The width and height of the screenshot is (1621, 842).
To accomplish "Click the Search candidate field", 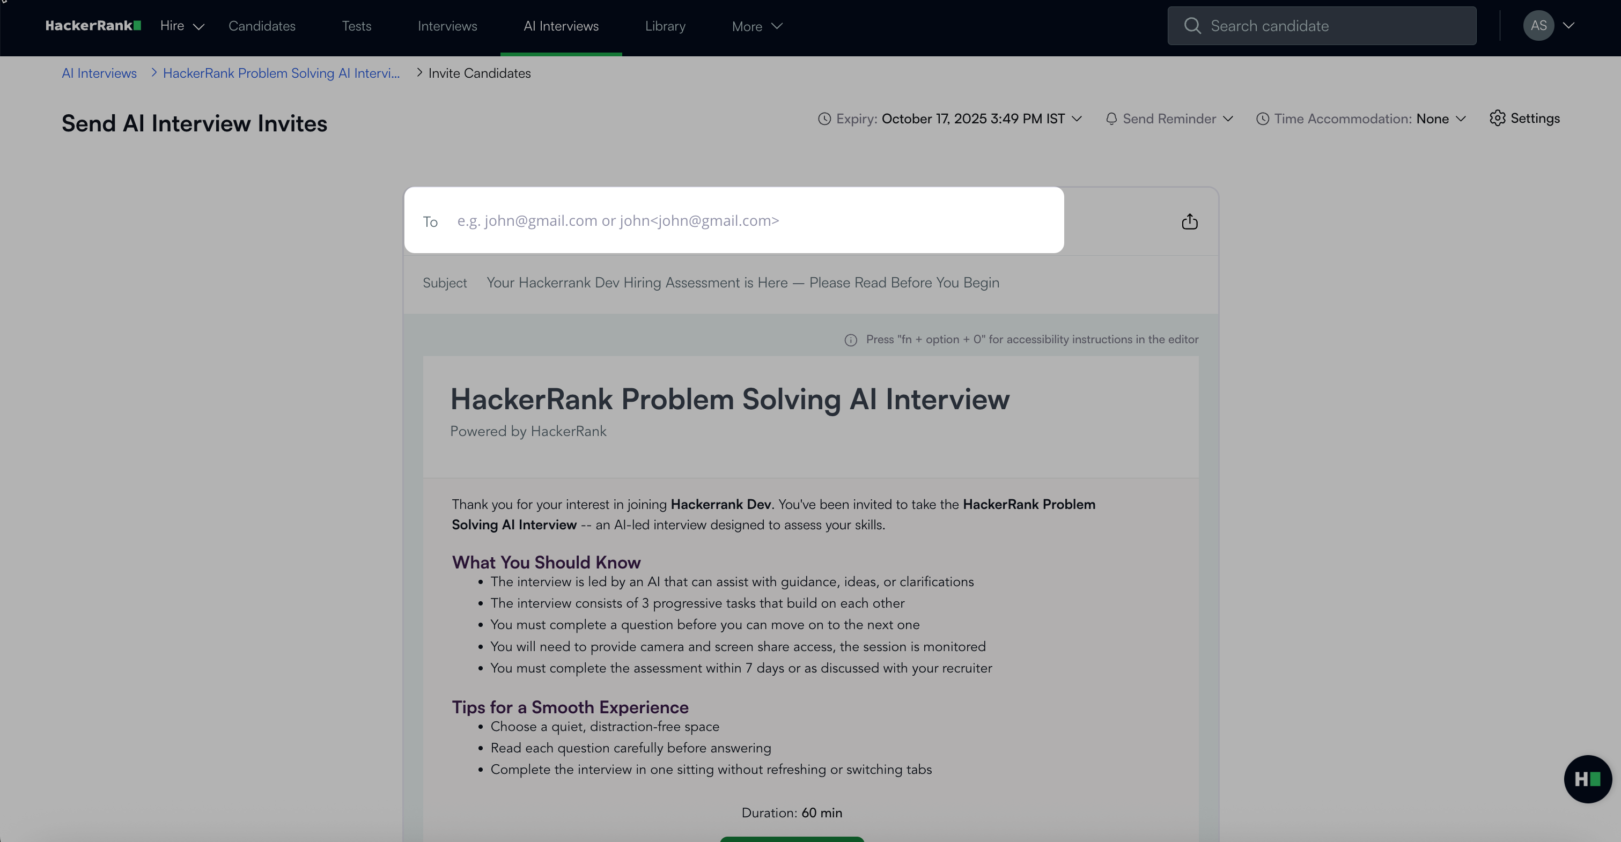I will tap(1322, 26).
